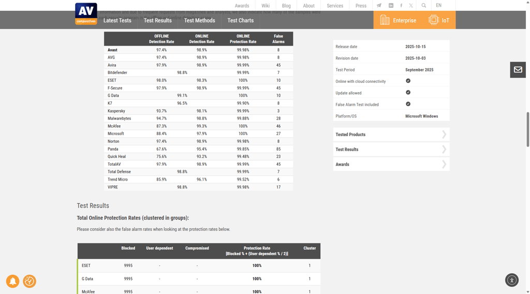
Task: Open the envelope contact tab
Action: coord(518,69)
